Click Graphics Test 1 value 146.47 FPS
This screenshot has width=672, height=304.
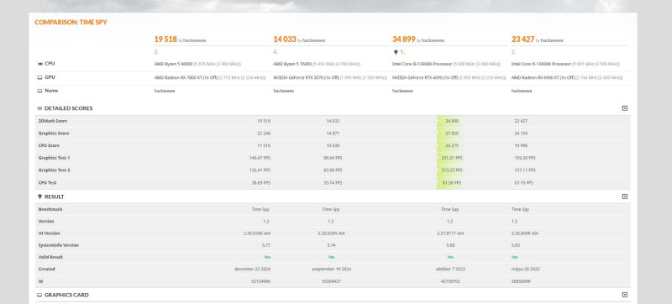[260, 158]
